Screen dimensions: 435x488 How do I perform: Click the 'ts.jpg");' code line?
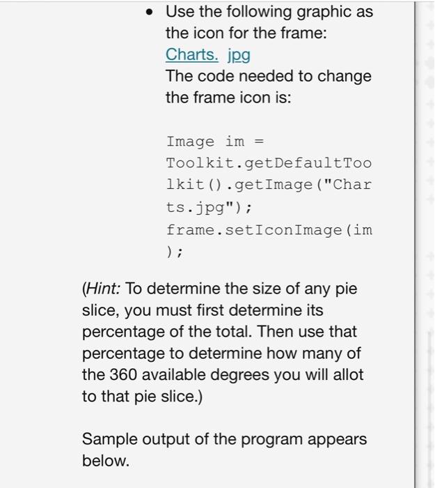[x=209, y=207]
